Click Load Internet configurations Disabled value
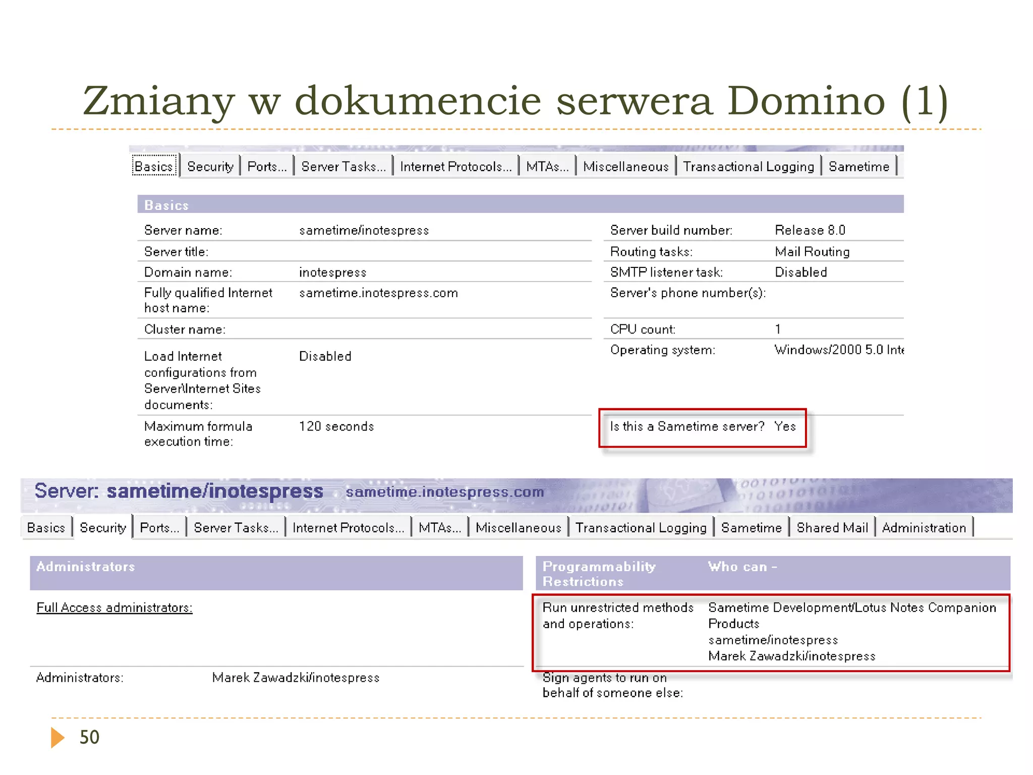The width and height of the screenshot is (1033, 775). point(325,356)
